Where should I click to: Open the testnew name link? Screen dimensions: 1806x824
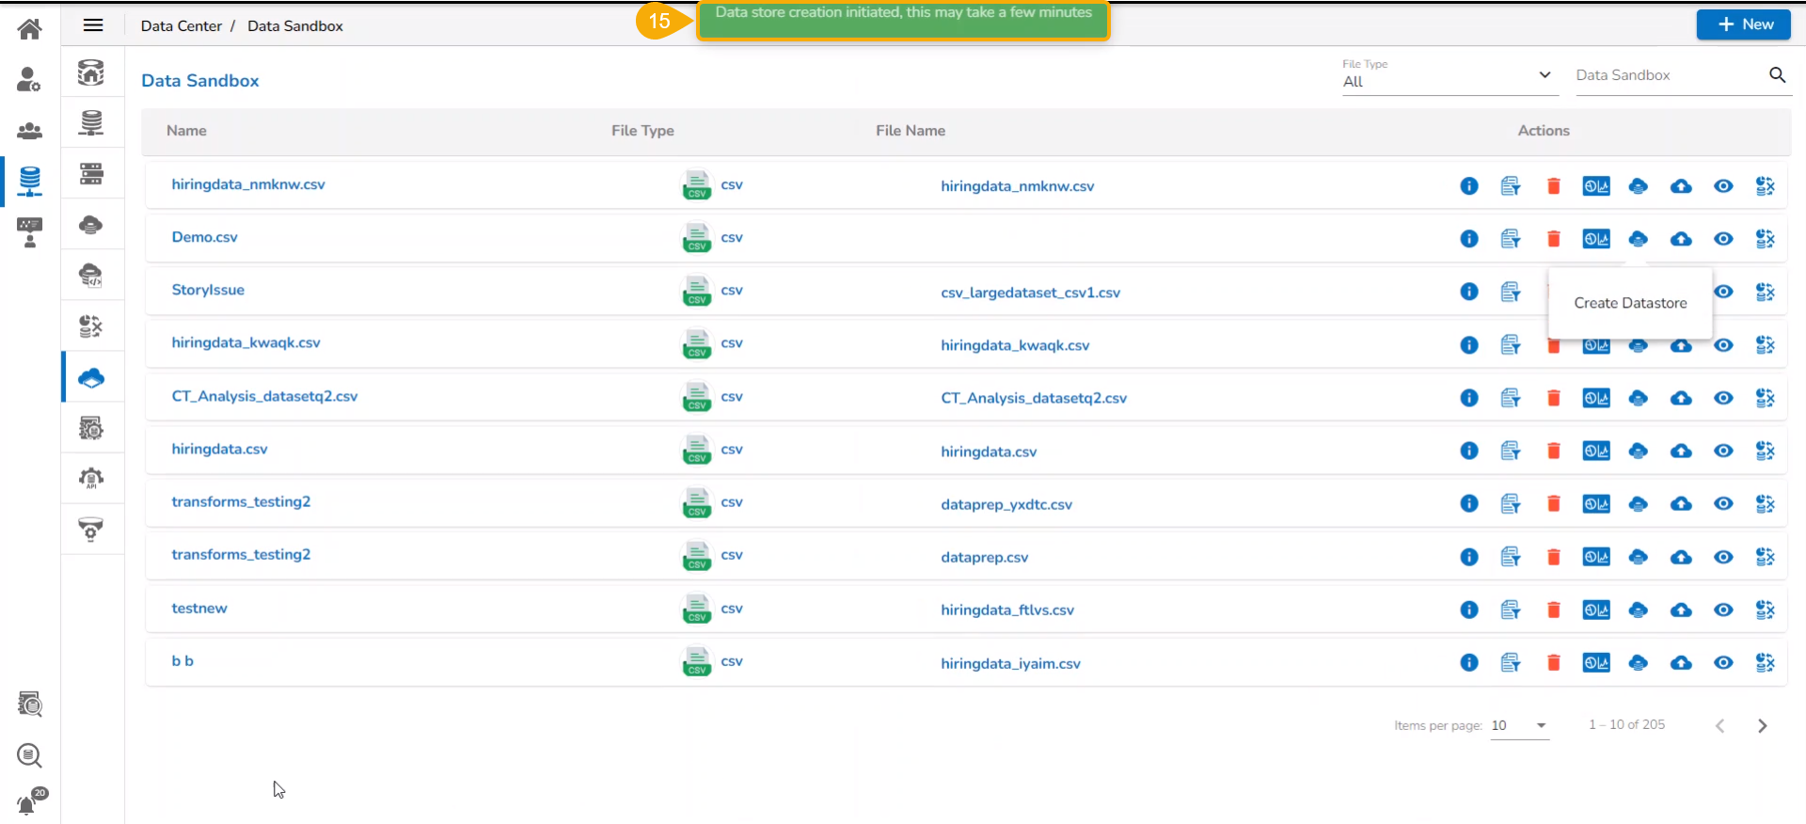click(x=199, y=609)
